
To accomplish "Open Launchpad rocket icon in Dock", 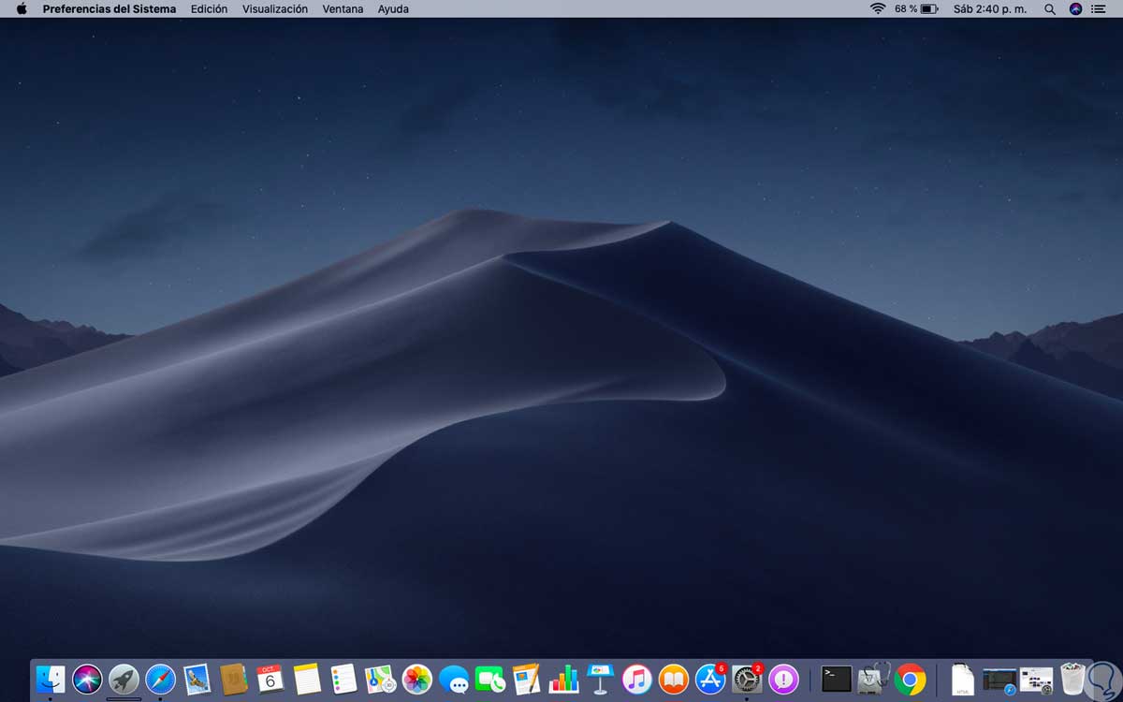I will point(124,680).
